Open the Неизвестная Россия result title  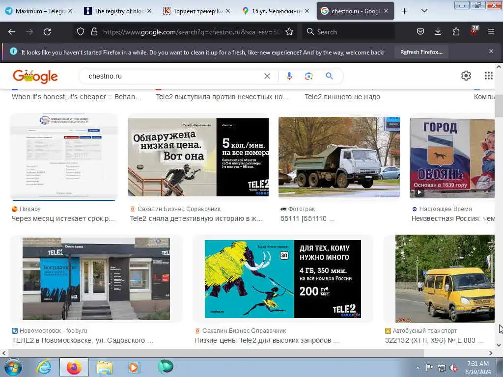coord(453,218)
